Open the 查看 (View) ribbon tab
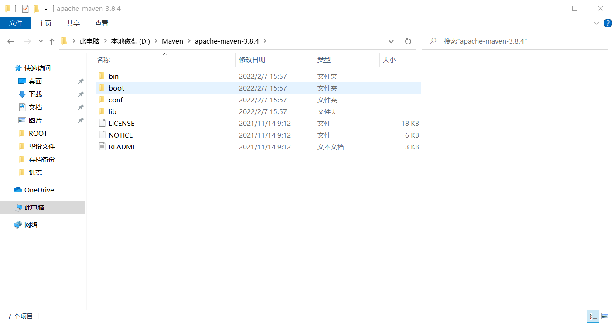The width and height of the screenshot is (614, 323). point(102,23)
